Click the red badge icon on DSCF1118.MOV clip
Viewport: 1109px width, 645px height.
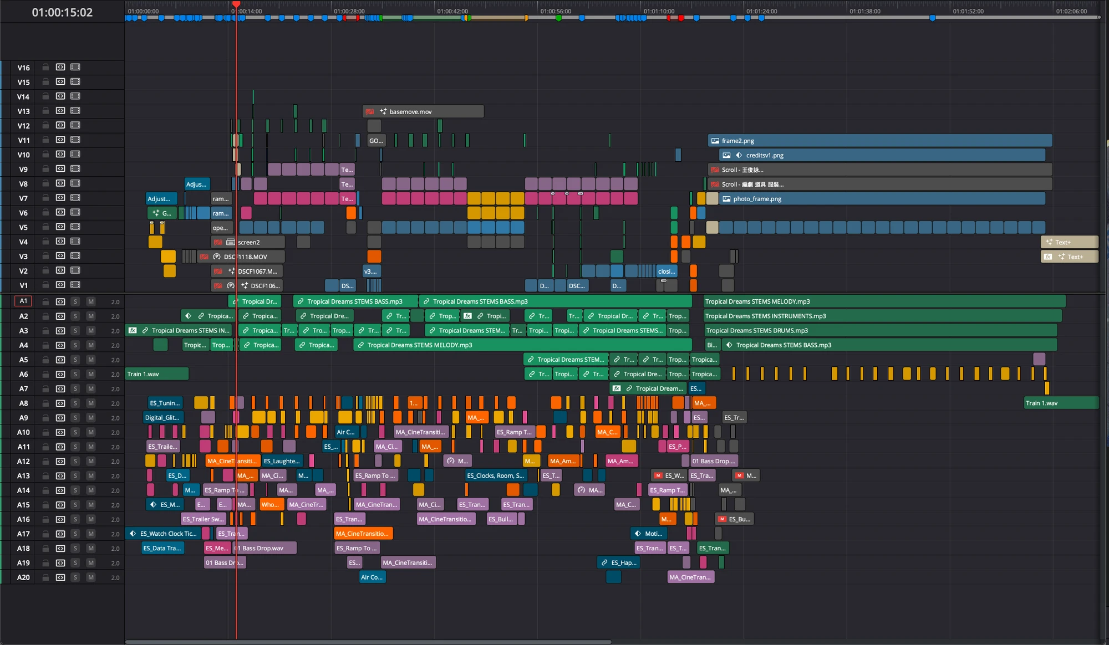(204, 257)
